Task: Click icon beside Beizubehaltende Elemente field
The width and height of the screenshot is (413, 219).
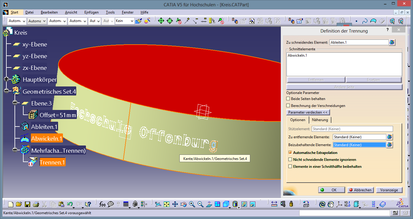Action: (x=390, y=145)
